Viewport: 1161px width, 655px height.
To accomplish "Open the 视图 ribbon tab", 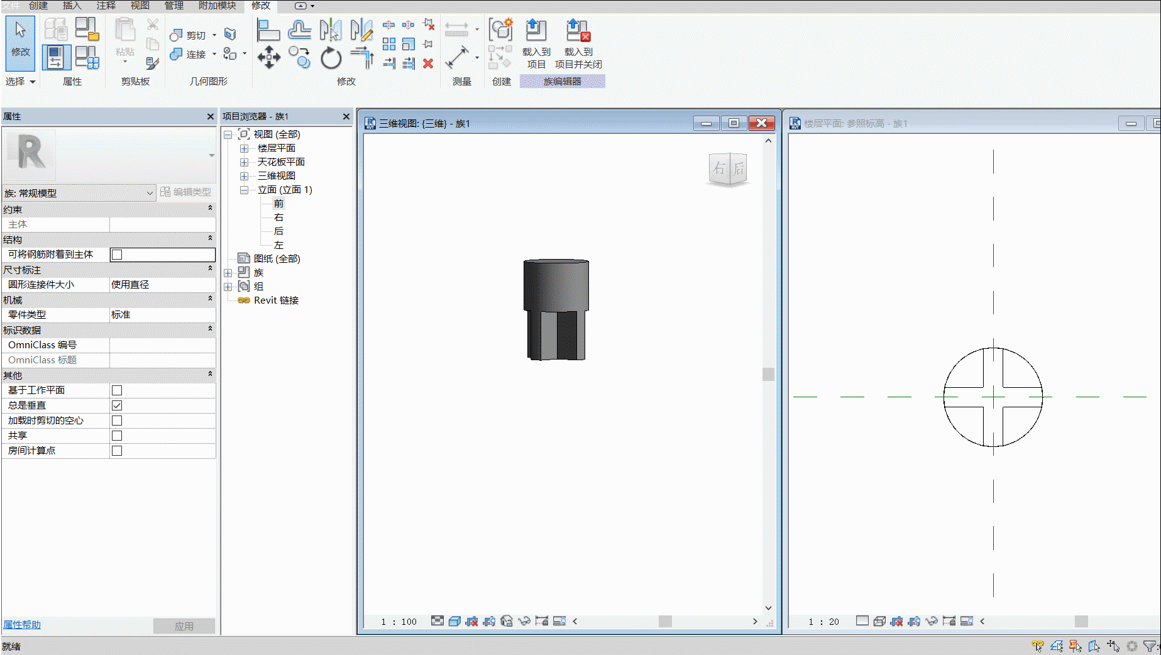I will click(x=140, y=6).
